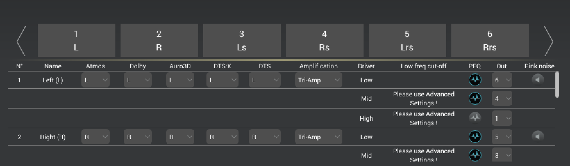The height and width of the screenshot is (166, 570).
Task: Open PEQ for Left Mid driver
Action: click(475, 98)
